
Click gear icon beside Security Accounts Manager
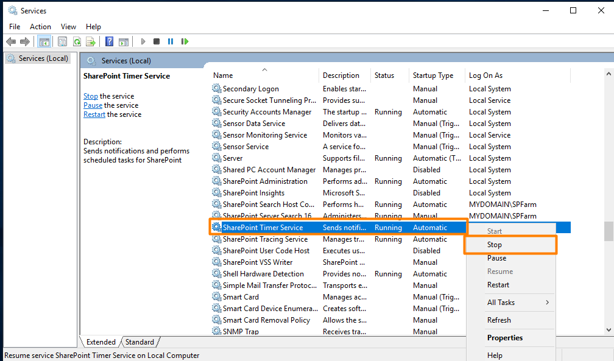[x=217, y=111]
